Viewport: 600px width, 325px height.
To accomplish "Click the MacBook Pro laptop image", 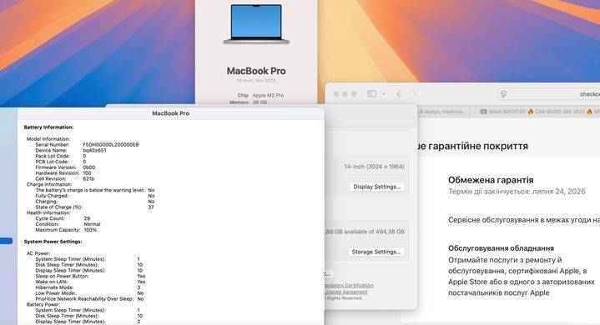I will point(256,23).
